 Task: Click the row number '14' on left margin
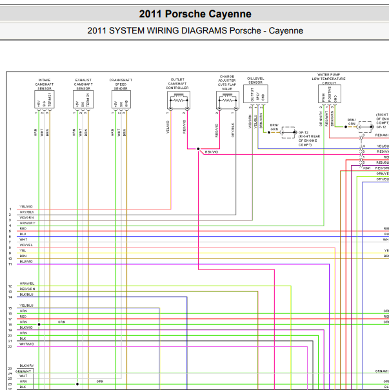(x=10, y=297)
